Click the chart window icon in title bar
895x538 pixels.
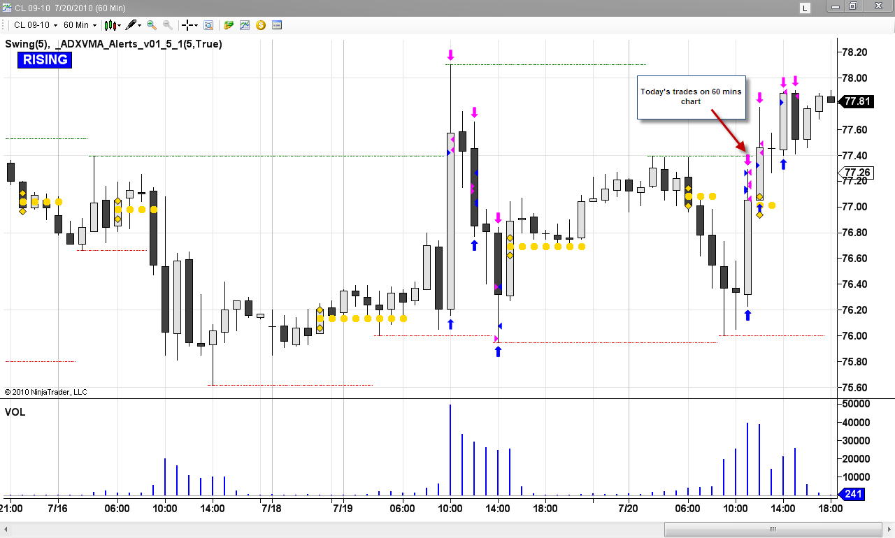7,8
